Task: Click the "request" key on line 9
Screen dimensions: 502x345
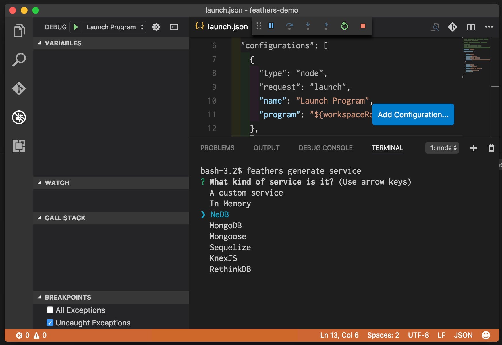Action: pos(280,87)
